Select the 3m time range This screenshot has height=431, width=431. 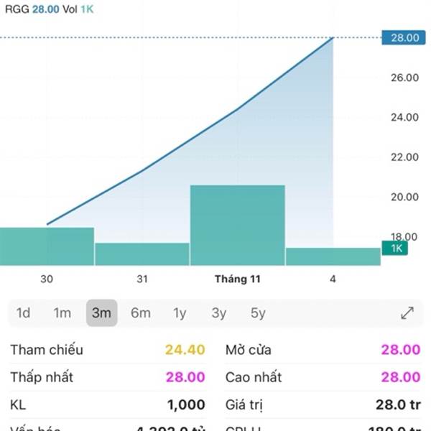(101, 313)
